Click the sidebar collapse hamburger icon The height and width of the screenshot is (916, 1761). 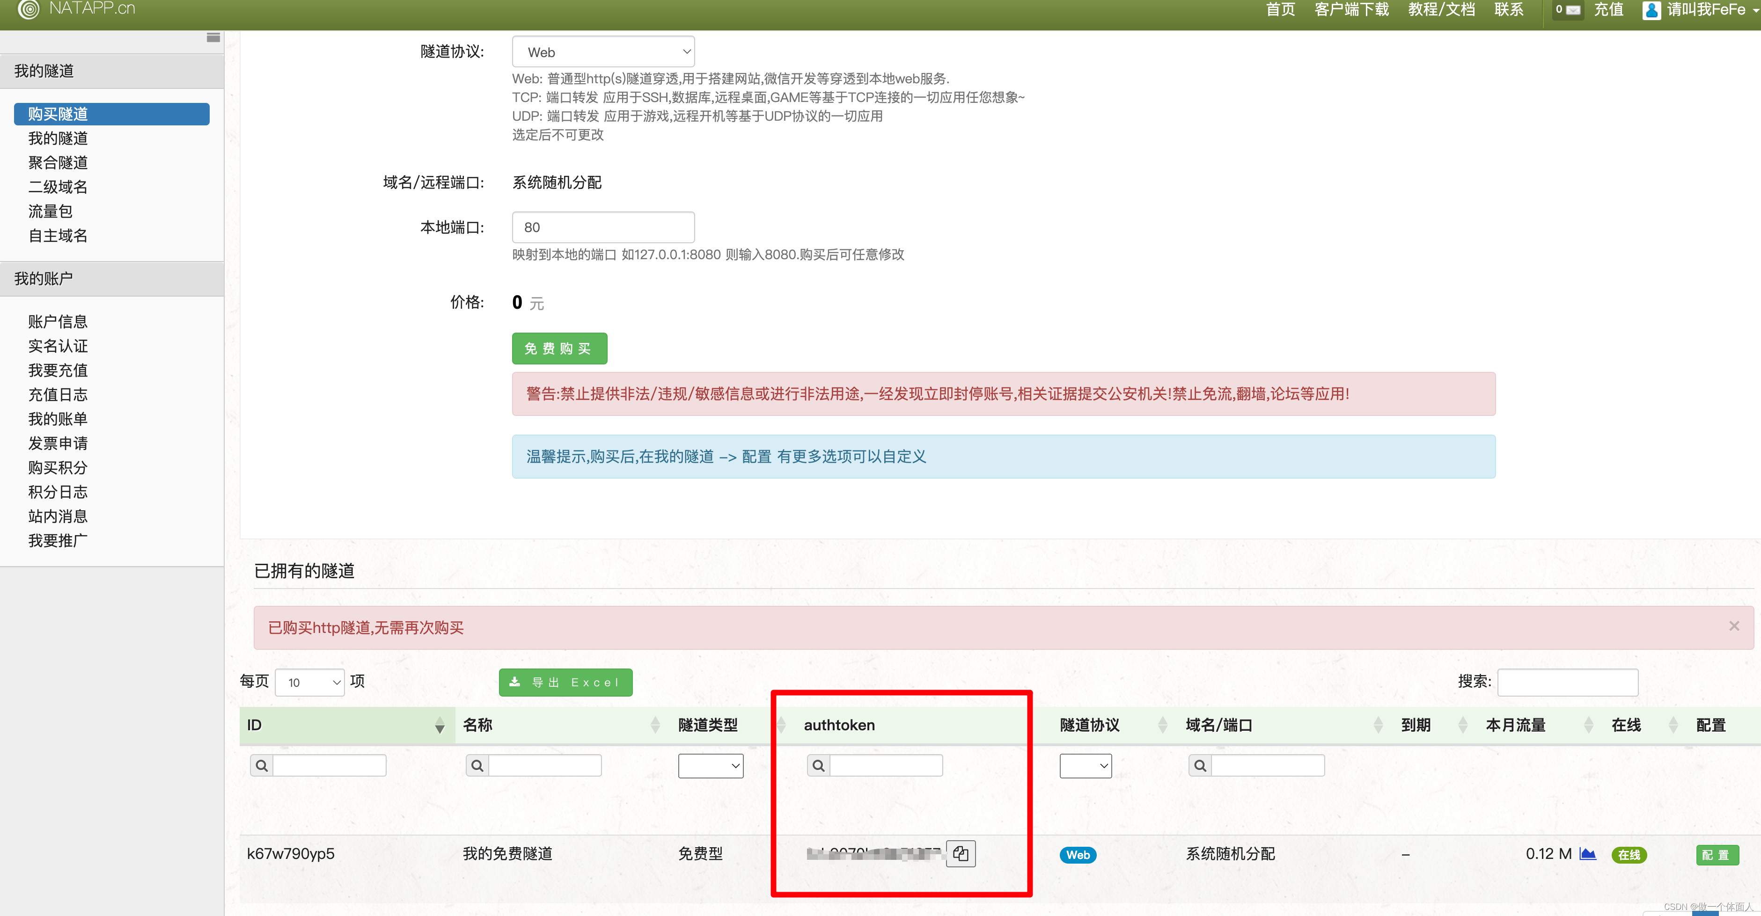213,37
